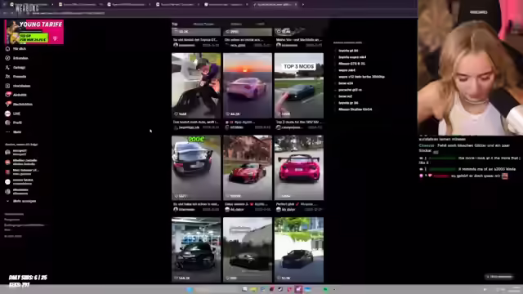Open the LIVE sidebar icon

7,114
